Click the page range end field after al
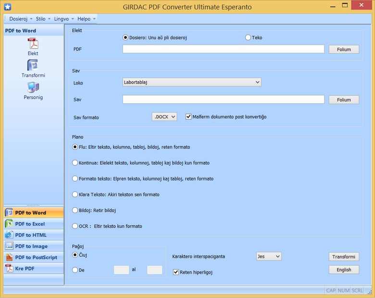Viewport: 375px width, 298px height. tap(154, 270)
